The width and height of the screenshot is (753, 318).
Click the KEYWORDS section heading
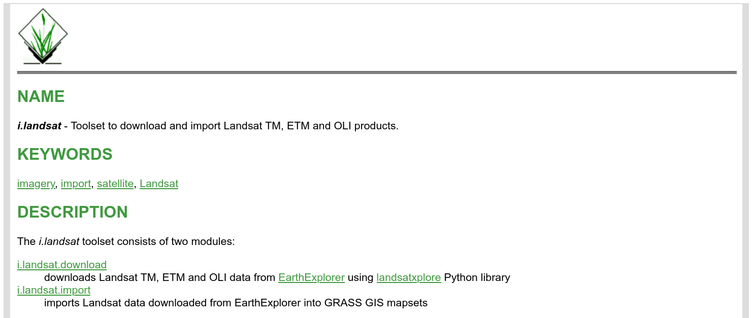pos(65,154)
